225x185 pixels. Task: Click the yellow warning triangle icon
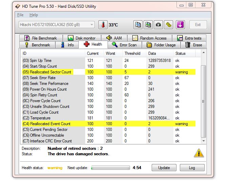(x=199, y=153)
